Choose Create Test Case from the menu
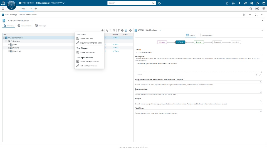 (x=86, y=39)
